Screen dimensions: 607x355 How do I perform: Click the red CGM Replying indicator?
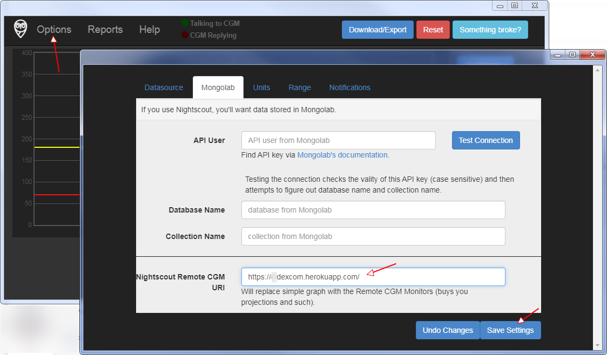point(185,35)
